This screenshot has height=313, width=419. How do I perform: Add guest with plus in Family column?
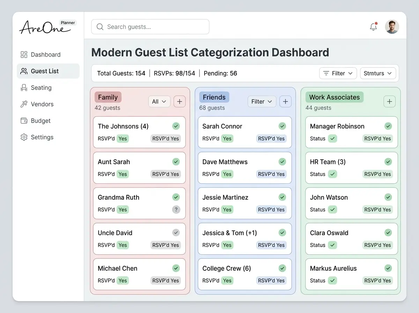(x=179, y=101)
